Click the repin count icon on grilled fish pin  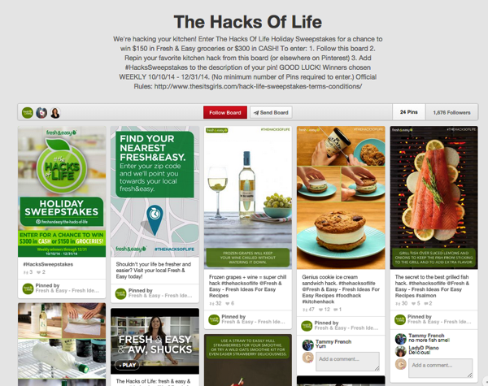[398, 303]
